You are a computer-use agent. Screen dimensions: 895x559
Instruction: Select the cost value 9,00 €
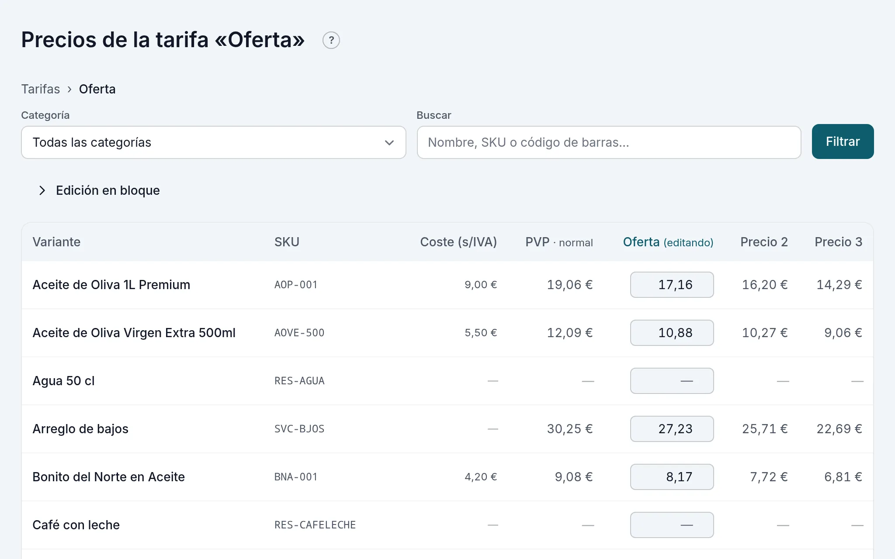click(481, 285)
